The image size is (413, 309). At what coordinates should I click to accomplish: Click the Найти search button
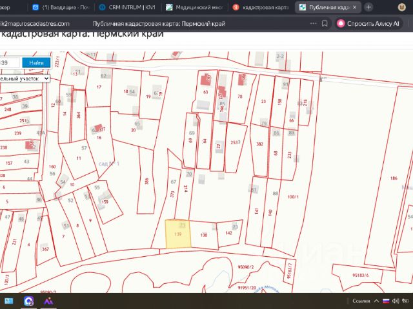point(36,63)
